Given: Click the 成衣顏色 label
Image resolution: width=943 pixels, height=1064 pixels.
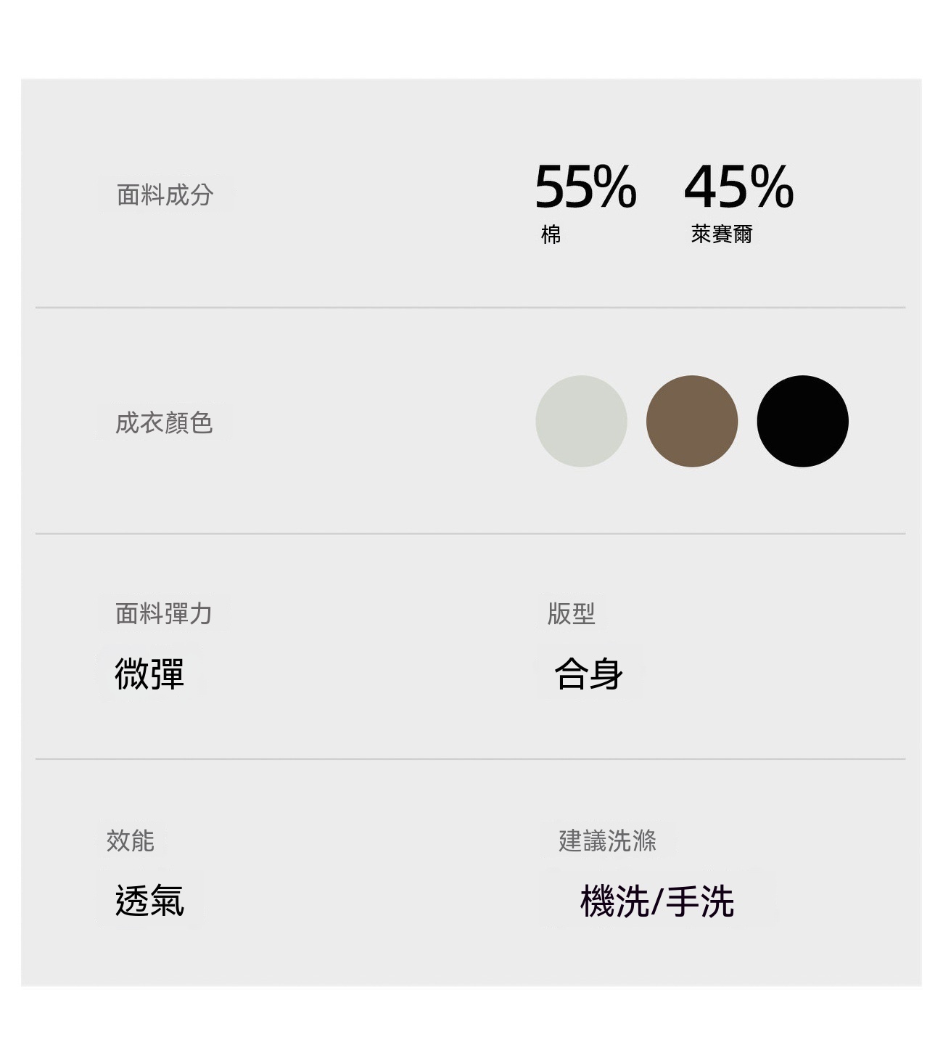Looking at the screenshot, I should 164,422.
